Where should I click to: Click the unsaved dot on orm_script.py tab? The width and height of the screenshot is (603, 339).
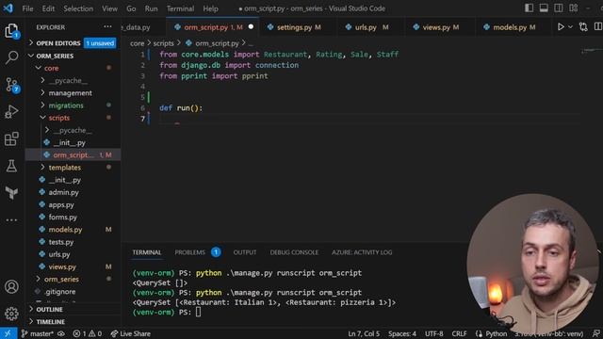click(x=252, y=27)
